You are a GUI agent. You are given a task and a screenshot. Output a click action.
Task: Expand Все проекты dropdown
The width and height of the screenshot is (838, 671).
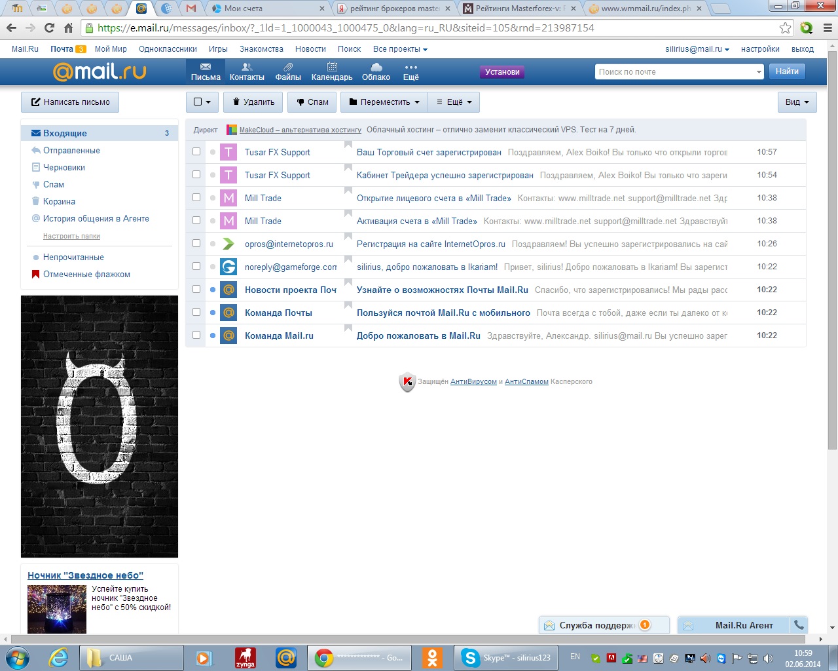coord(400,49)
